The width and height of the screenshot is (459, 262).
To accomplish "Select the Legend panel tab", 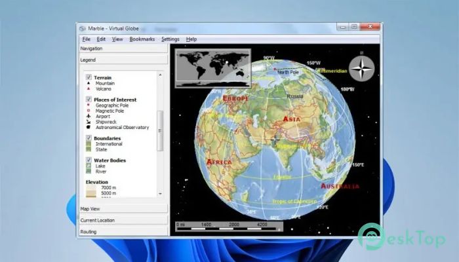I will pos(123,60).
